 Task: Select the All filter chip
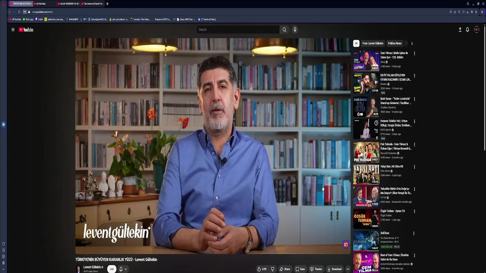(356, 43)
